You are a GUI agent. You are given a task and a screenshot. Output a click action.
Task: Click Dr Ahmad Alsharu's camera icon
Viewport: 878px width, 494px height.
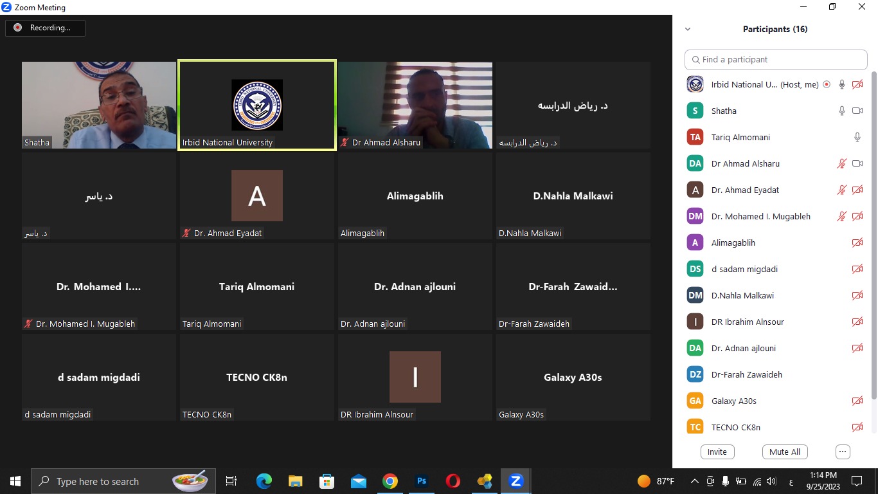[857, 163]
